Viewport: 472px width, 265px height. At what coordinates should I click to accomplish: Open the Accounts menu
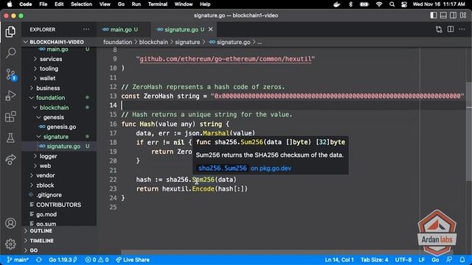(10, 223)
